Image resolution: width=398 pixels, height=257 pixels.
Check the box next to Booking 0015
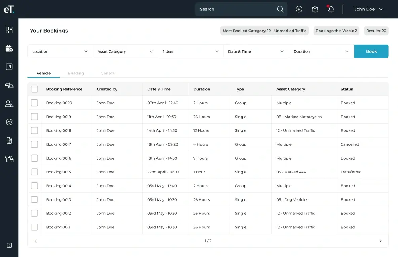point(35,172)
